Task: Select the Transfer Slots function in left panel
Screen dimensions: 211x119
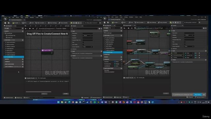Action: click(x=14, y=57)
